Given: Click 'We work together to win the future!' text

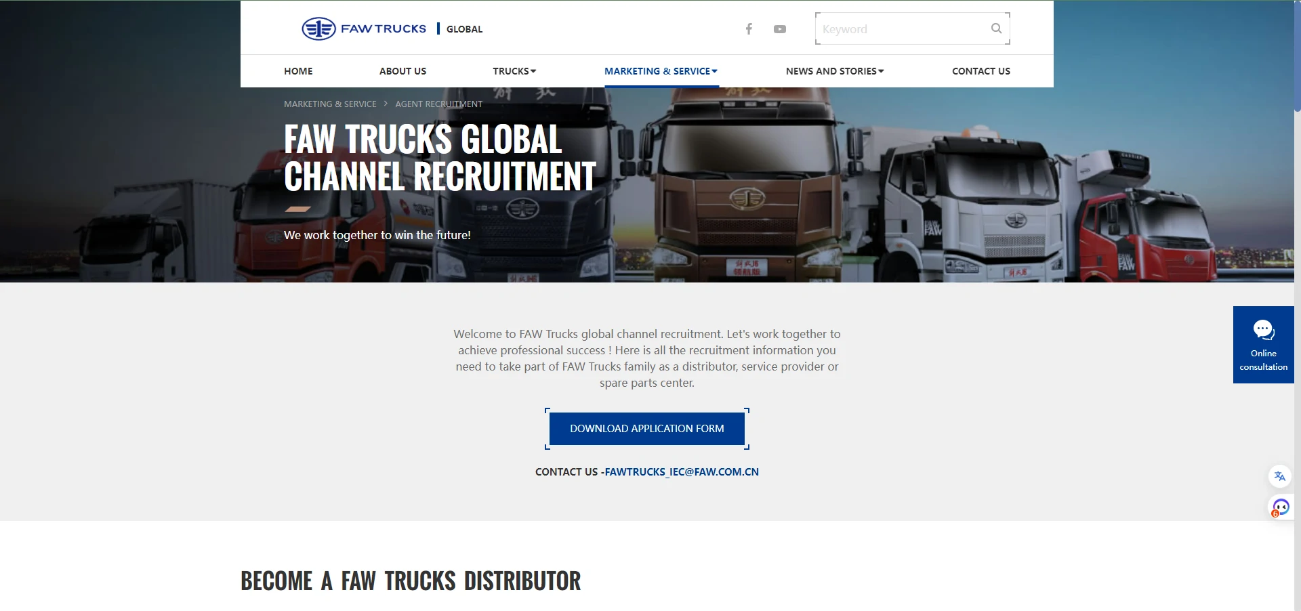Looking at the screenshot, I should click(x=377, y=235).
